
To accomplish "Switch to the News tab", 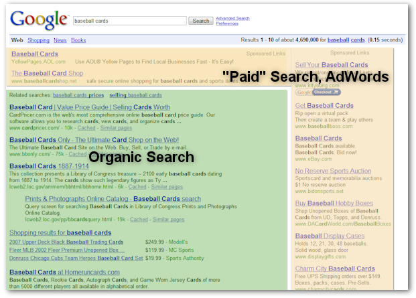I will 60,40.
